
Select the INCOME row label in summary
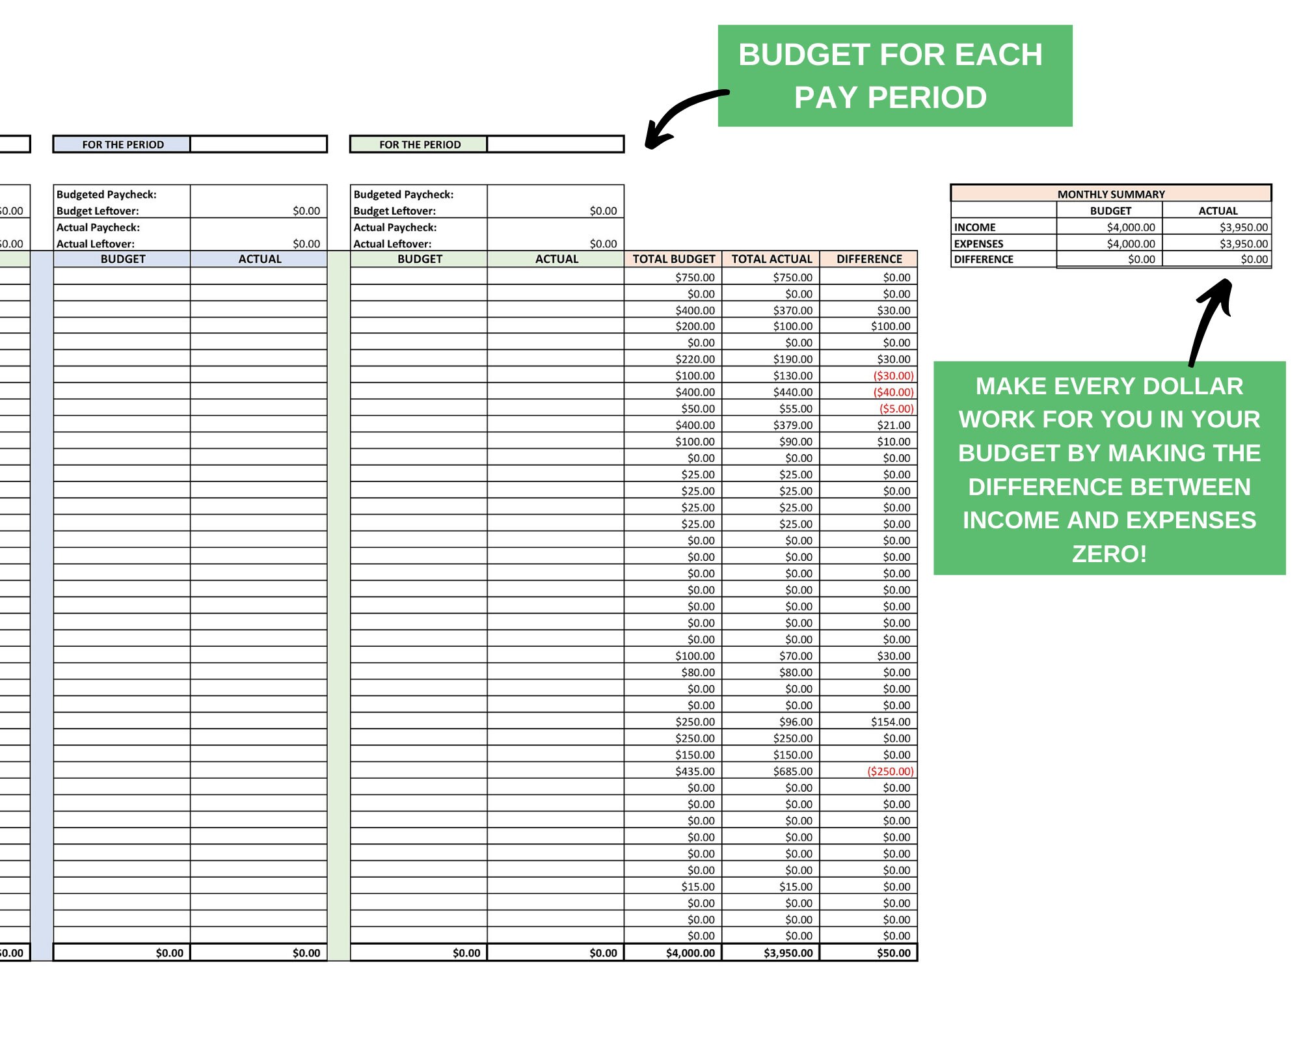1004,227
